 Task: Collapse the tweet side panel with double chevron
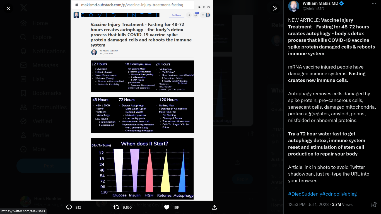click(x=275, y=8)
